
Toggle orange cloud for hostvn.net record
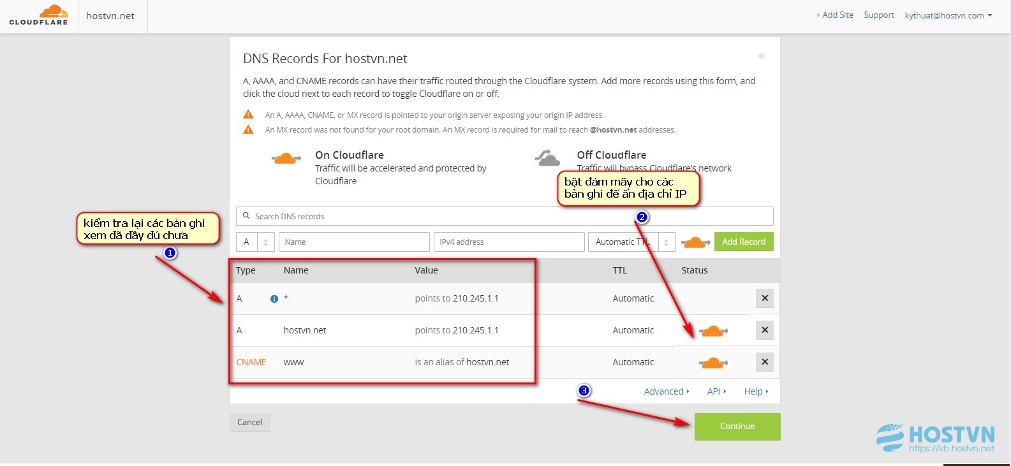[713, 331]
